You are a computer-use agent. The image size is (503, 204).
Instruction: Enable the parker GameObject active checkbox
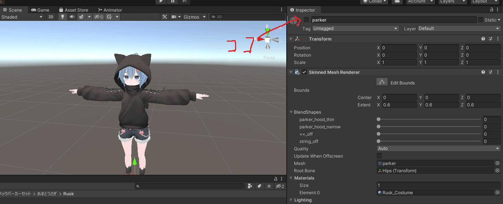pos(307,20)
